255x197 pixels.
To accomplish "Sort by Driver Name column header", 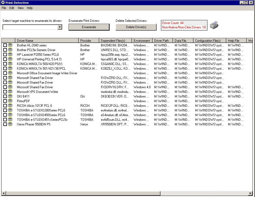I will (47, 41).
